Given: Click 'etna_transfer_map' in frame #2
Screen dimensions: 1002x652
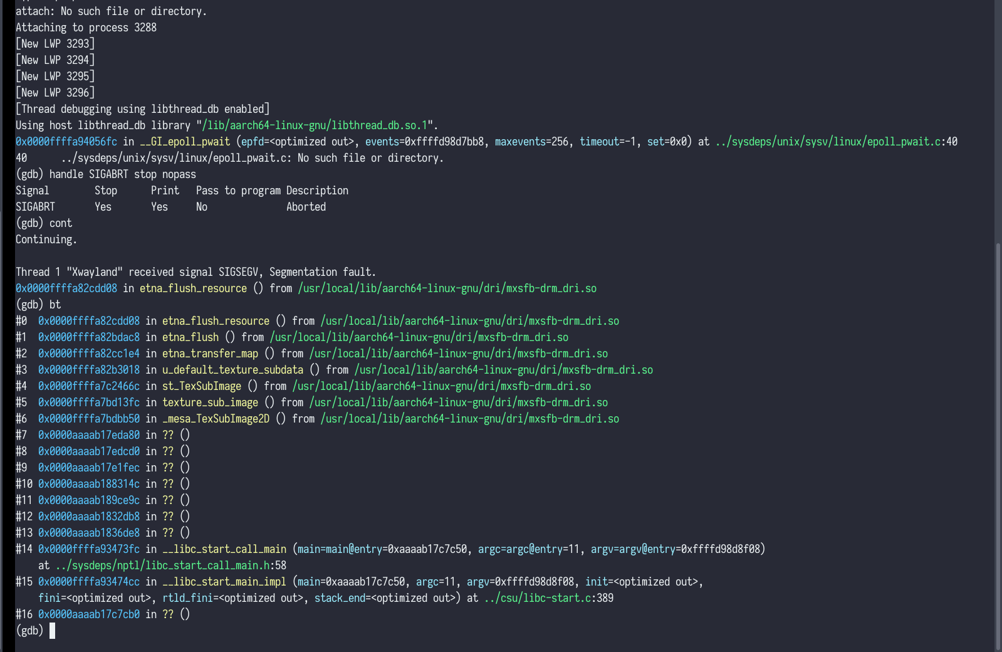Looking at the screenshot, I should (x=210, y=354).
